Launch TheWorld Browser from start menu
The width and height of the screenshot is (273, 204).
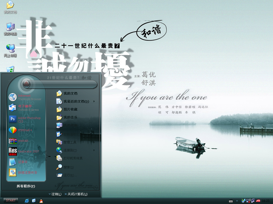pyautogui.click(x=25, y=97)
